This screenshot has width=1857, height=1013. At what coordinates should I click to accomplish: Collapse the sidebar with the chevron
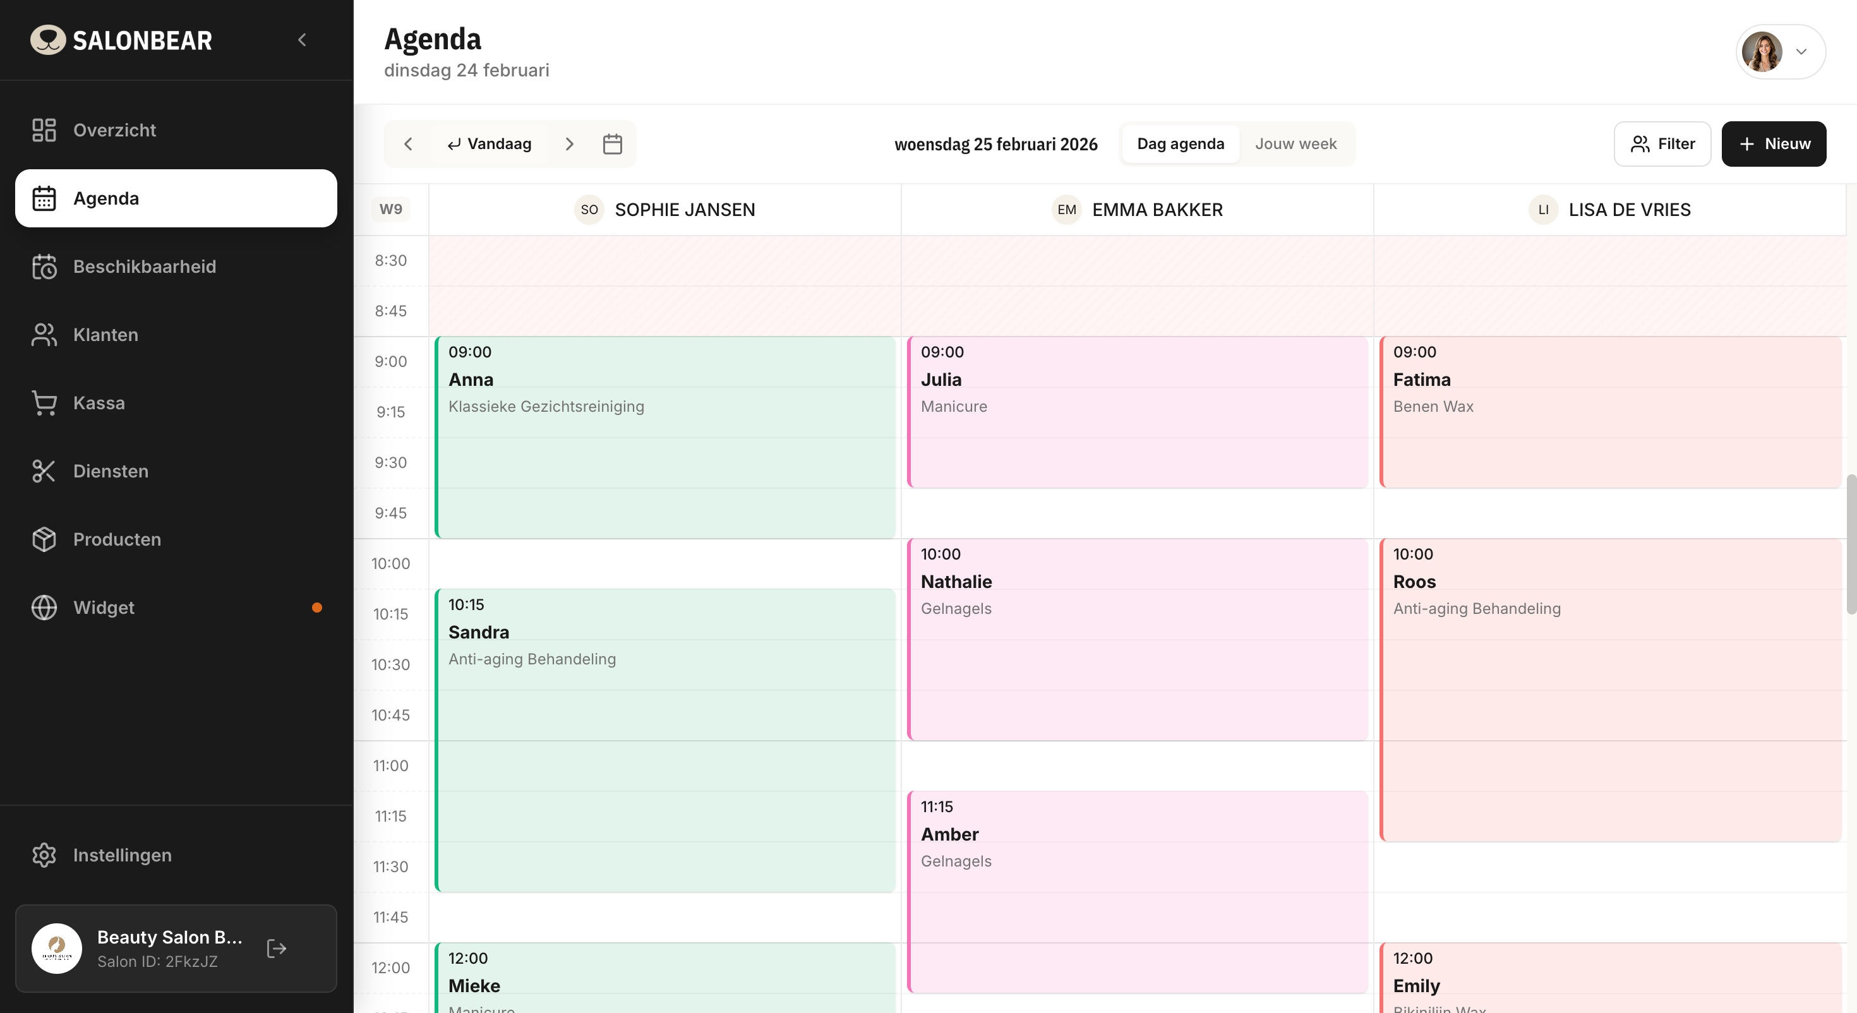(302, 40)
